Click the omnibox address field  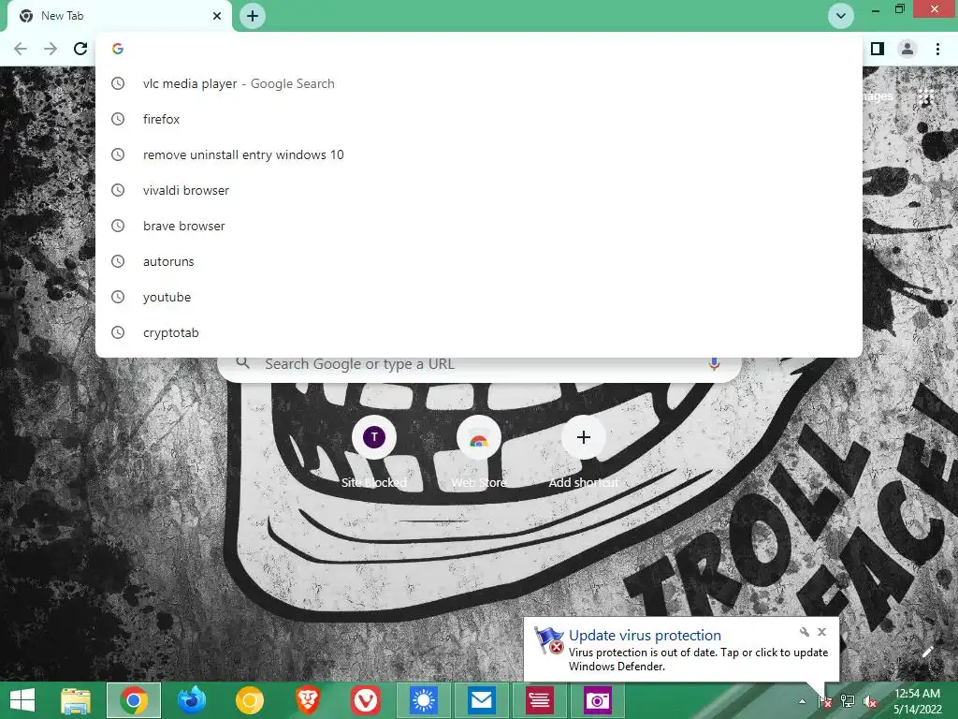coord(478,49)
